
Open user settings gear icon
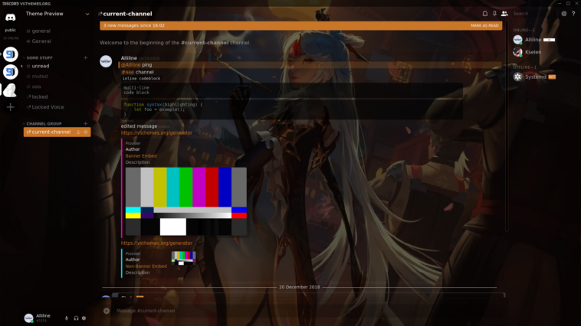pyautogui.click(x=84, y=318)
